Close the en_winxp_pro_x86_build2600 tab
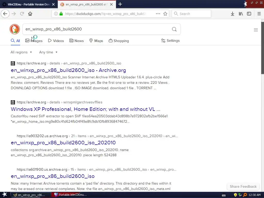The image size is (264, 198). [111, 4]
